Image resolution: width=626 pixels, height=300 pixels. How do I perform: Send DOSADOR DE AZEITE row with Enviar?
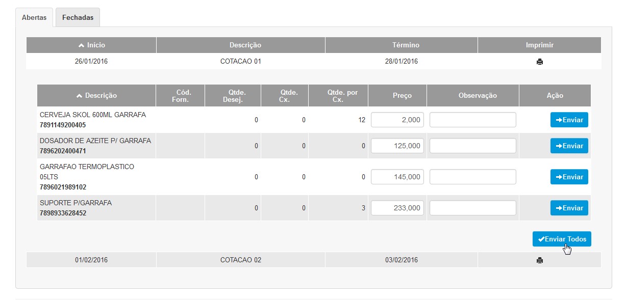pyautogui.click(x=569, y=146)
